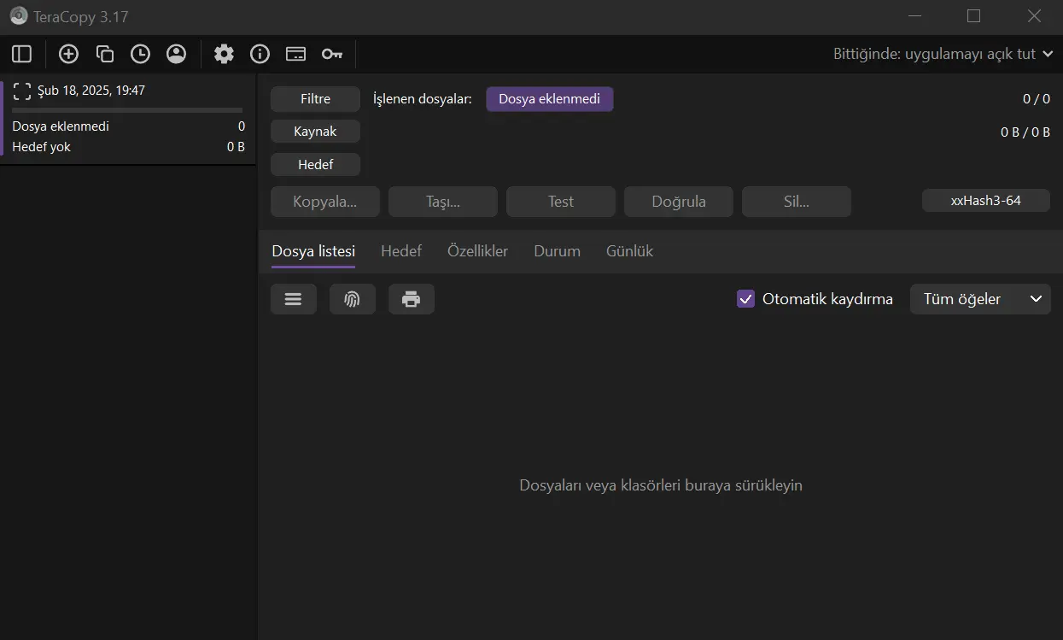
Task: Uncheck Otomatik kaydırma checkbox
Action: coord(746,299)
